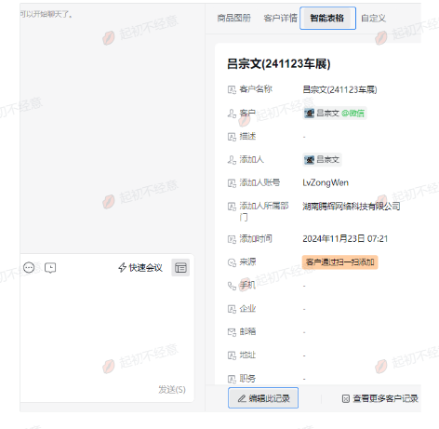This screenshot has height=429, width=439.
Task: Click the 编辑此记录 button
Action: point(263,398)
